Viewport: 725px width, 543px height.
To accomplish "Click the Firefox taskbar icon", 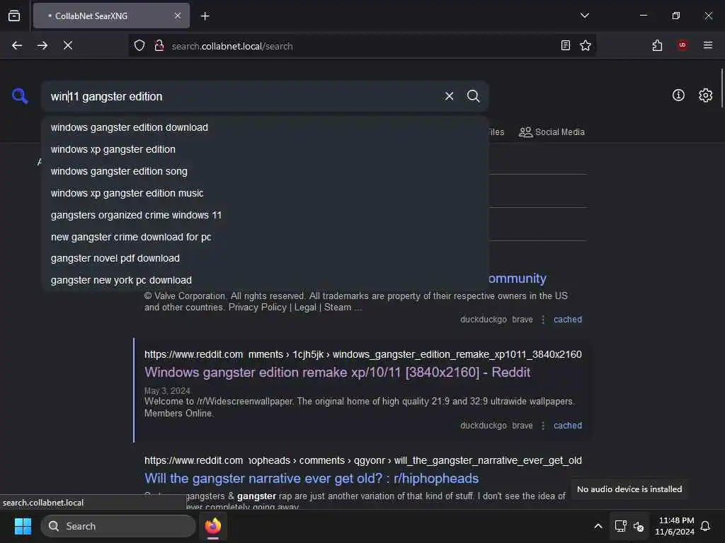I will point(213,526).
